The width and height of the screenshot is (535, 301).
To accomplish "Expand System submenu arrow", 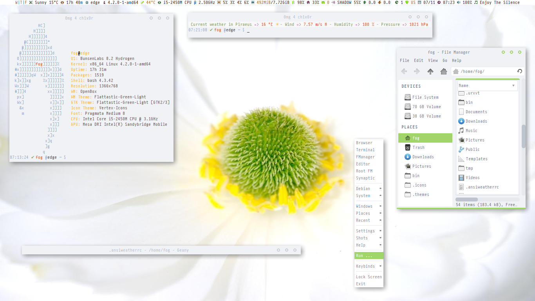I will 380,196.
